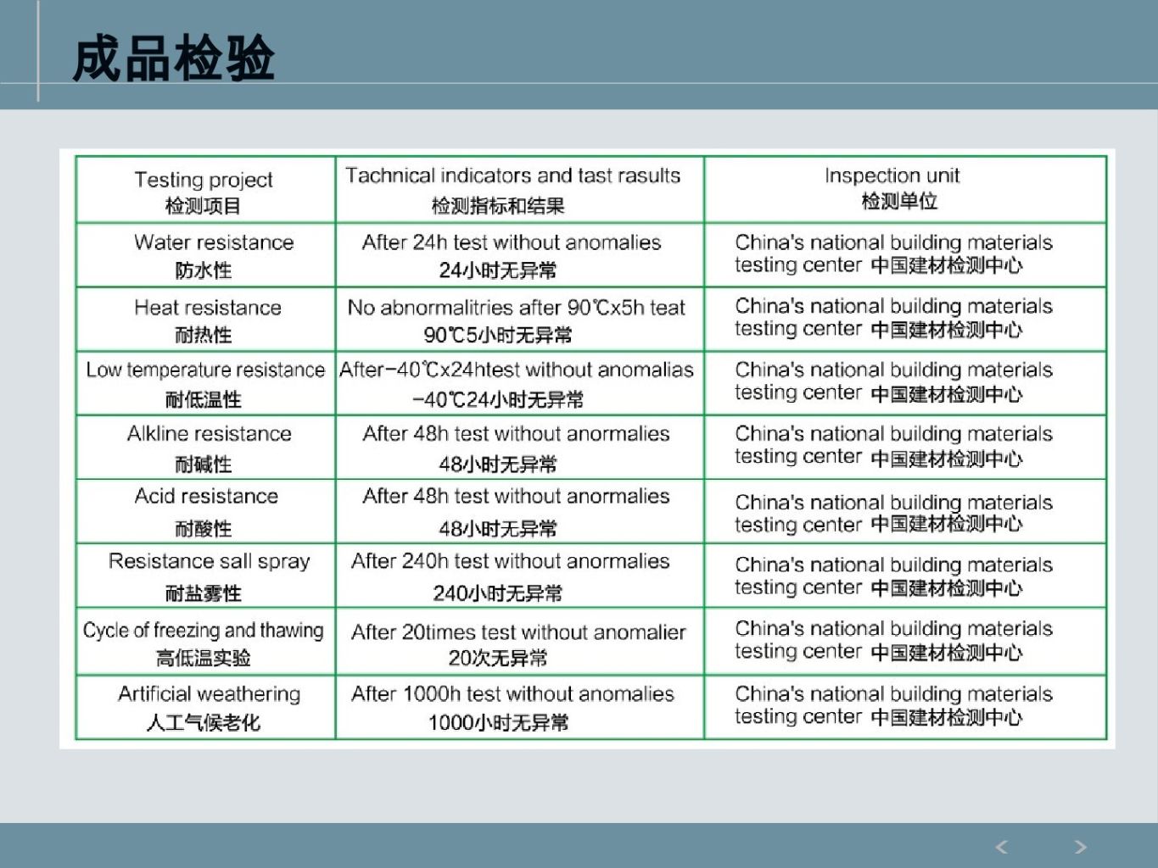Click the 90℃x5h test result cell

[x=515, y=320]
